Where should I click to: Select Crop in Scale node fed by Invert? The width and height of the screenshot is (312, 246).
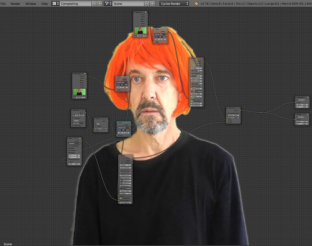click(x=127, y=130)
